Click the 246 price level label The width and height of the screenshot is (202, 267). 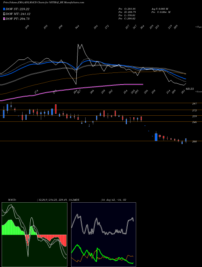pos(194,122)
